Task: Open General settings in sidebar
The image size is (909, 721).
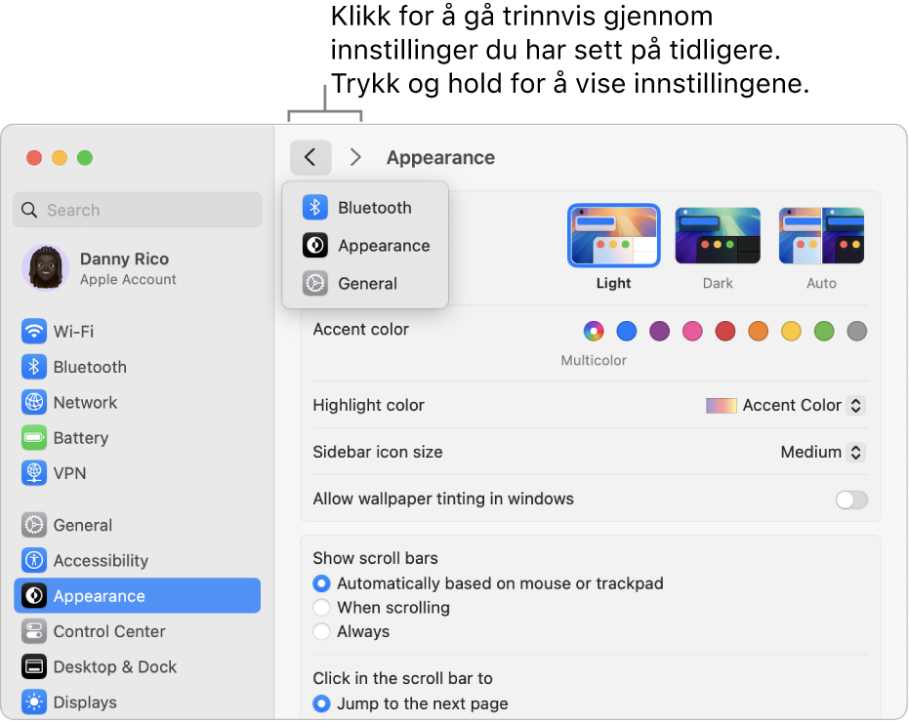Action: 138,525
